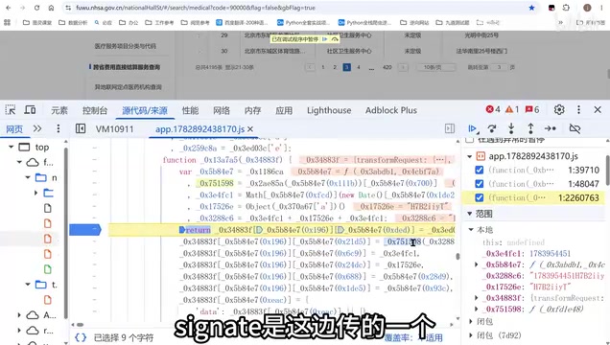Open DevTools three-dot customize menu
610x345 pixels.
coord(578,110)
